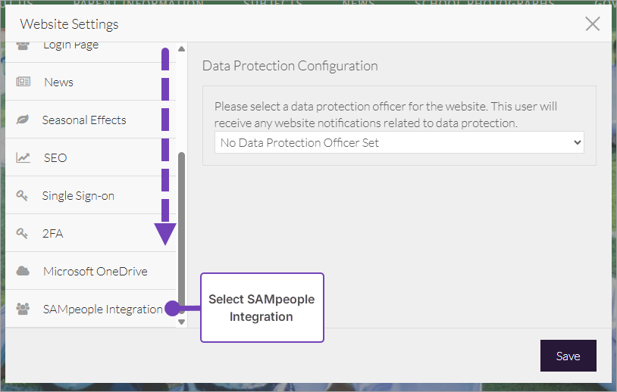Click the Microsoft OneDrive cloud icon

coord(23,271)
